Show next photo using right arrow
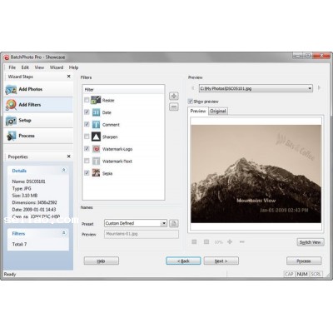 click(x=319, y=88)
